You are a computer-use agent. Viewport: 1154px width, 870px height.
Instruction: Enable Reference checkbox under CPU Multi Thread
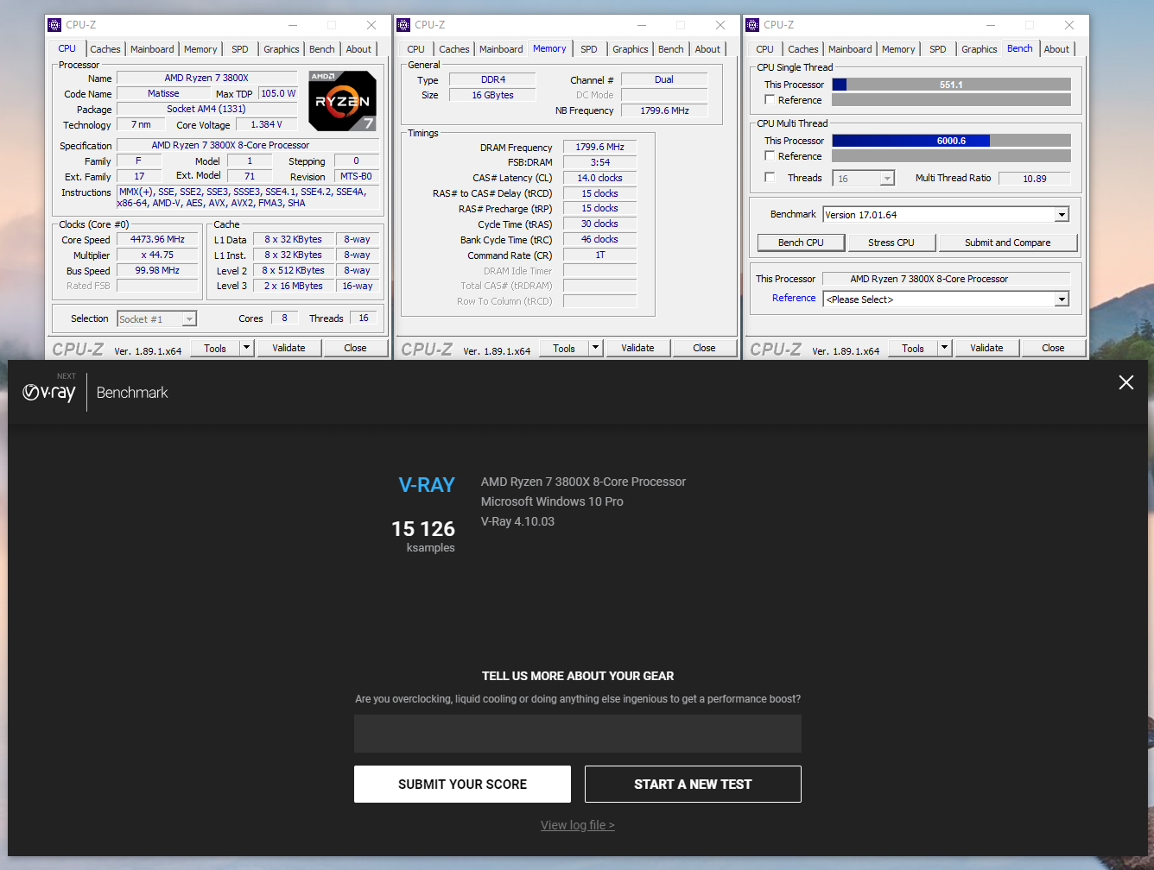coord(770,156)
